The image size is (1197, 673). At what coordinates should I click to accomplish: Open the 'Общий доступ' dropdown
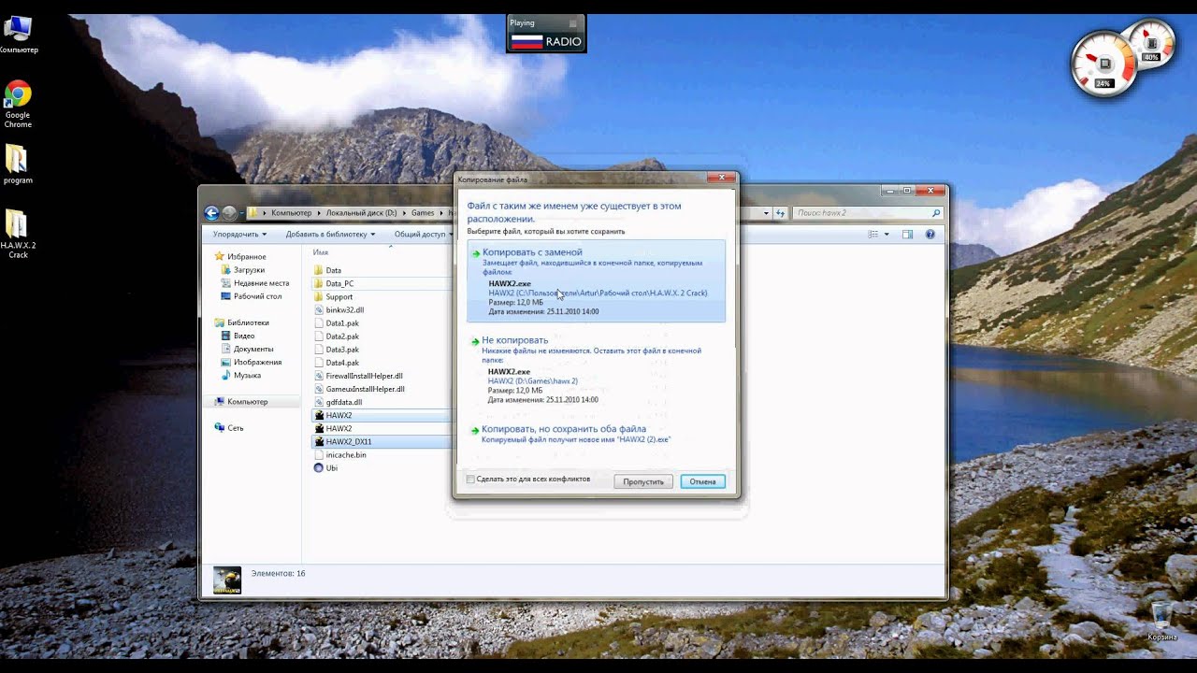click(424, 235)
